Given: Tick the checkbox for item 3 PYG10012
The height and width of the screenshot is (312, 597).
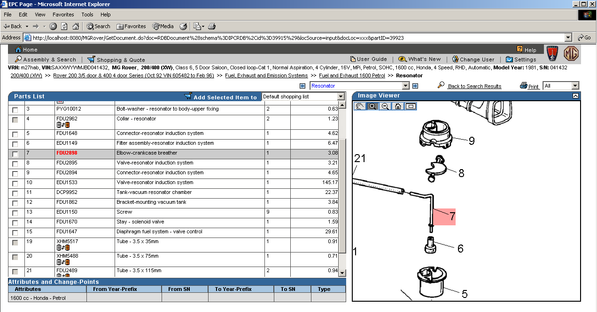Looking at the screenshot, I should [x=15, y=110].
